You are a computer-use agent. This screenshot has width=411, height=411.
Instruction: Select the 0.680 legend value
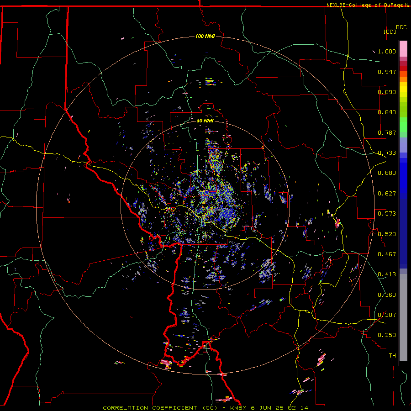tap(387, 173)
